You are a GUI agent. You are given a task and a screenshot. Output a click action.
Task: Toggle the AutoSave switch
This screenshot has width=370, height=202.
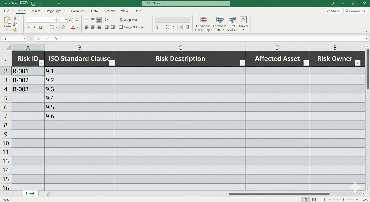tap(23, 3)
